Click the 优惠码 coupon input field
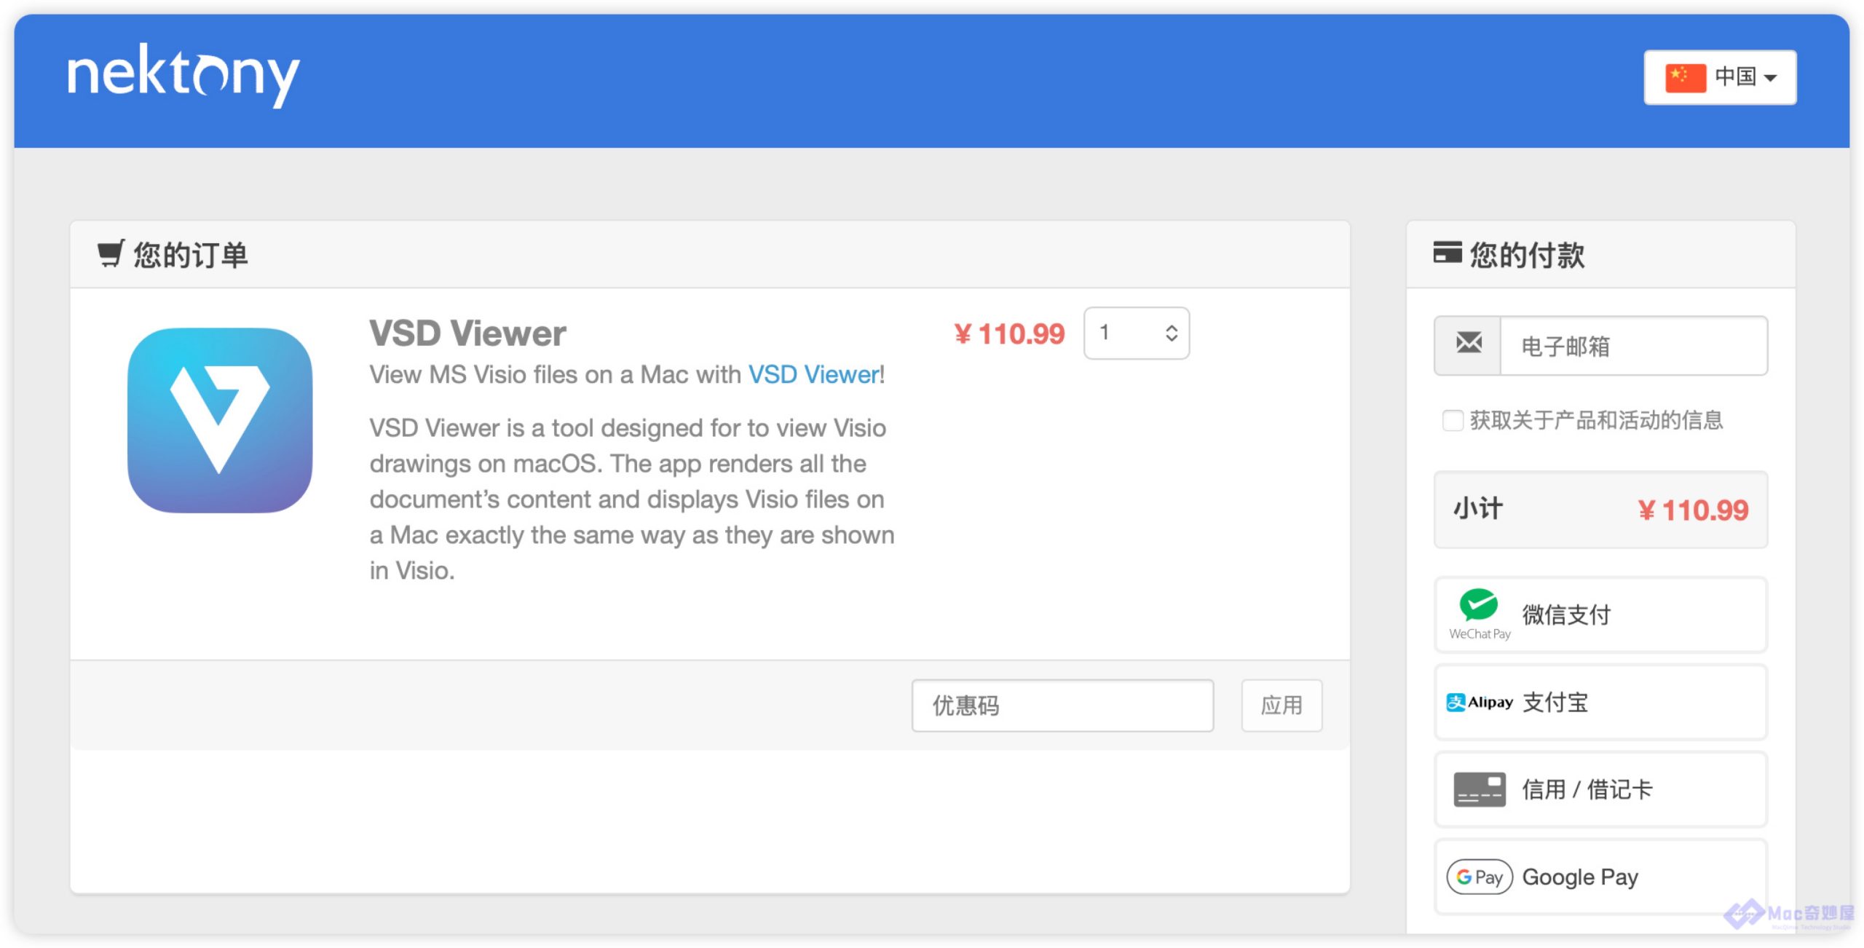Screen dimensions: 1864x948 tap(1062, 705)
